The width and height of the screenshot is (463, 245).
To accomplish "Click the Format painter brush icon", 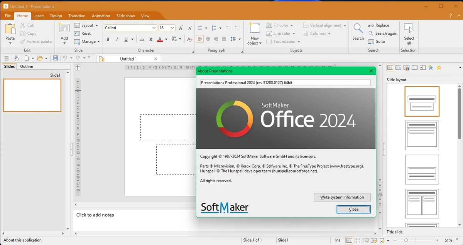I will click(23, 42).
